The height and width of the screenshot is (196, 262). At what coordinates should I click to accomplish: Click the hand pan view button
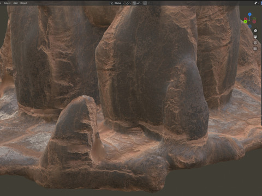(255, 37)
